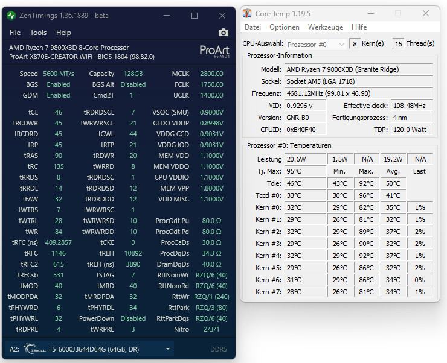447x363 pixels.
Task: Click the Core Temp app icon
Action: coord(247,13)
